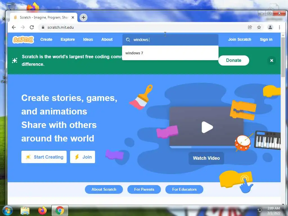Go back in Chrome
Screen dimensions: 288x216
click(x=14, y=27)
